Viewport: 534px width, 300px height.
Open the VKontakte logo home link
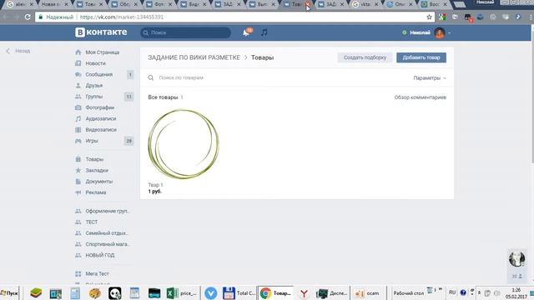[x=101, y=32]
